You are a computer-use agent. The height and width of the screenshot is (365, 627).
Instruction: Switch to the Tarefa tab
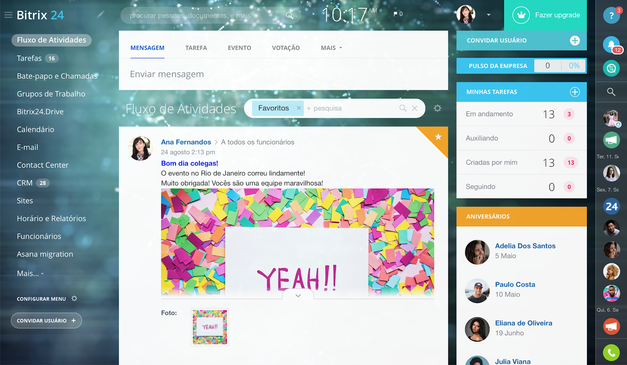point(196,48)
